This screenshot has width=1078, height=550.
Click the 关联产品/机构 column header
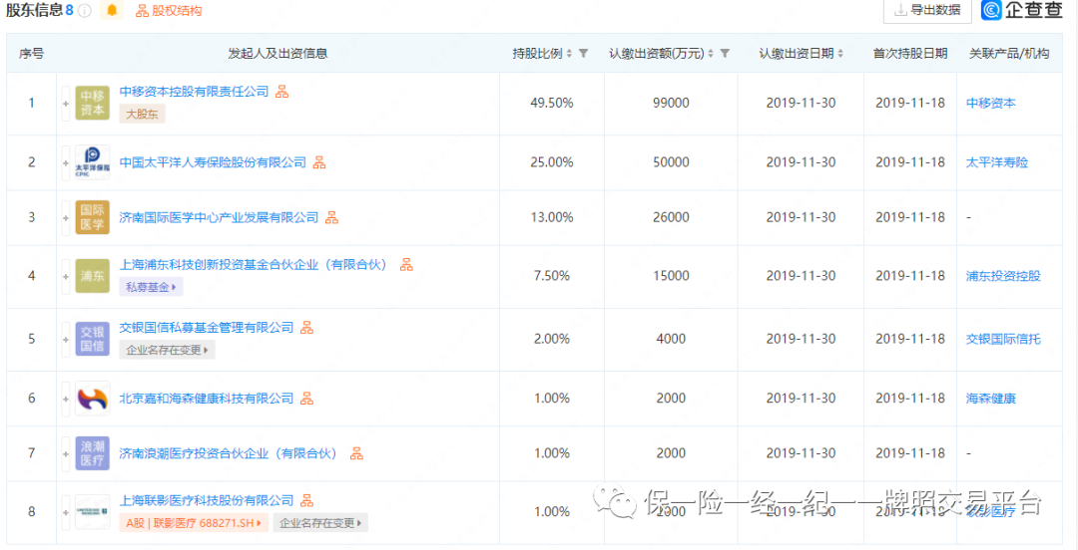click(x=1009, y=53)
